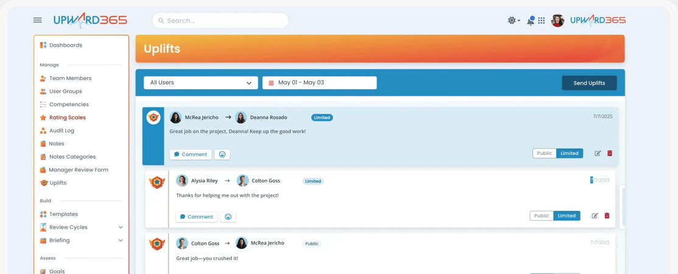Expand the Review Cycles submenu
This screenshot has height=274, width=678.
tap(121, 227)
